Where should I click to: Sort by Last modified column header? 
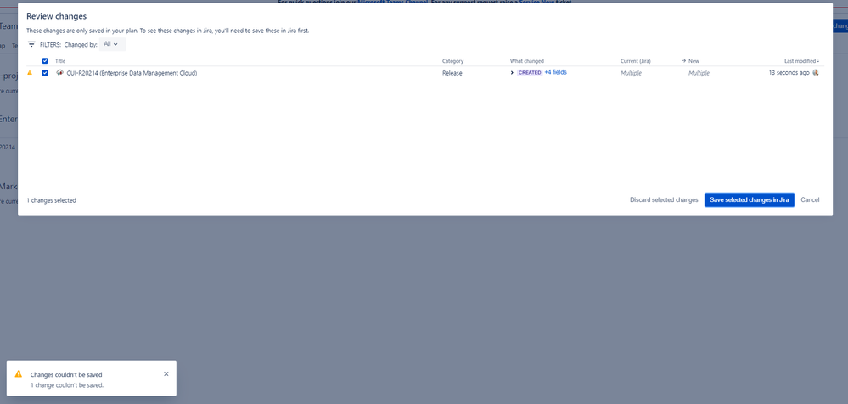pyautogui.click(x=801, y=61)
